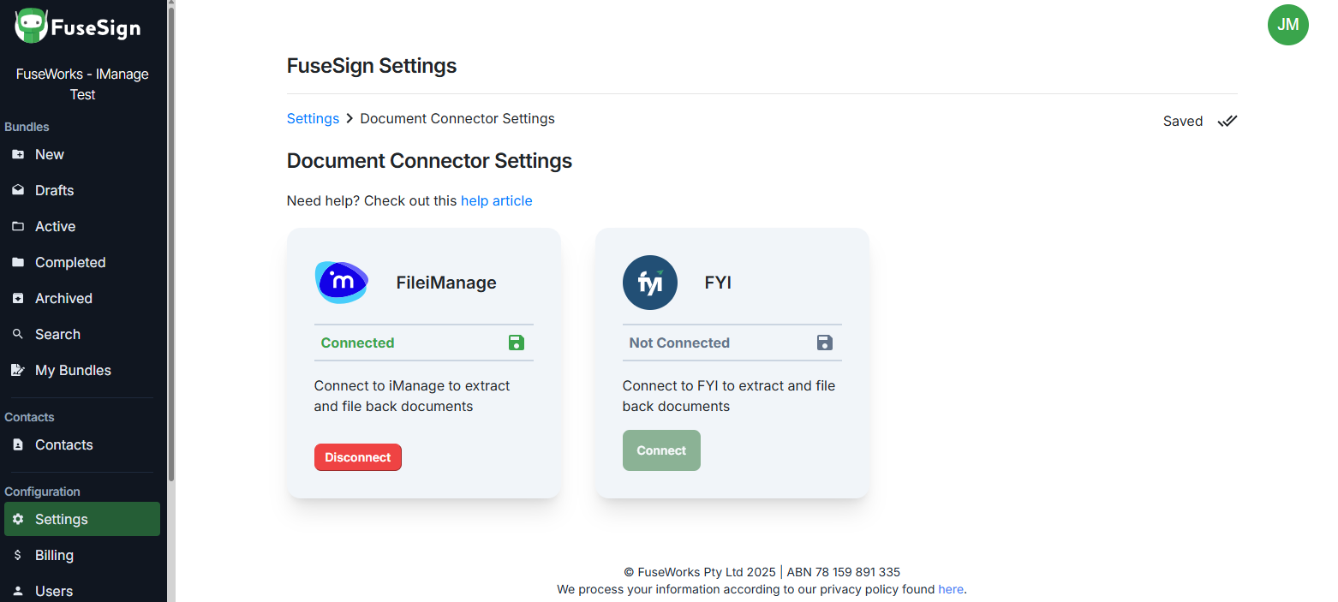Click the Completed folder icon
This screenshot has height=602, width=1338.
pyautogui.click(x=19, y=262)
